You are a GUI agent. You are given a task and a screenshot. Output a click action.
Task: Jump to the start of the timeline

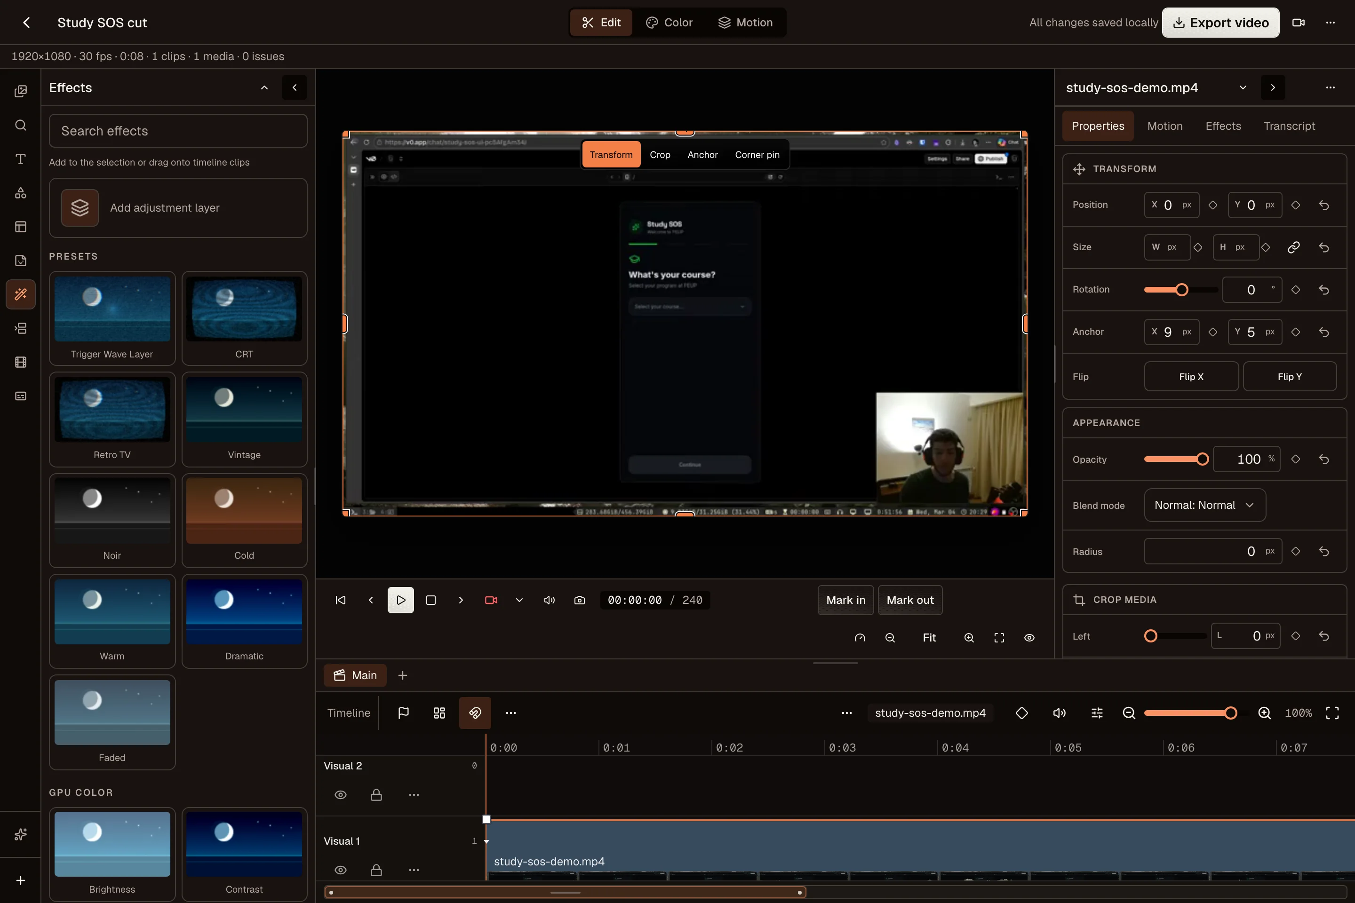(x=341, y=600)
